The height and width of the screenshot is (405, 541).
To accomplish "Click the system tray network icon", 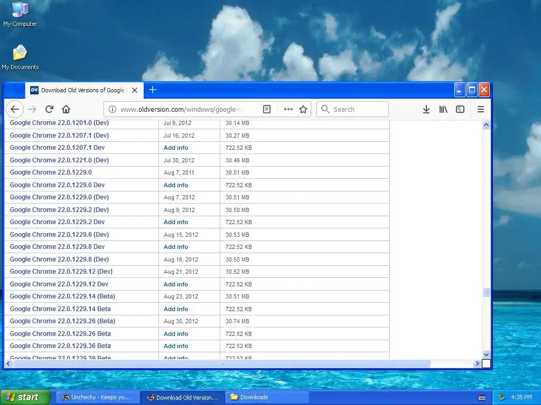I will [x=502, y=398].
